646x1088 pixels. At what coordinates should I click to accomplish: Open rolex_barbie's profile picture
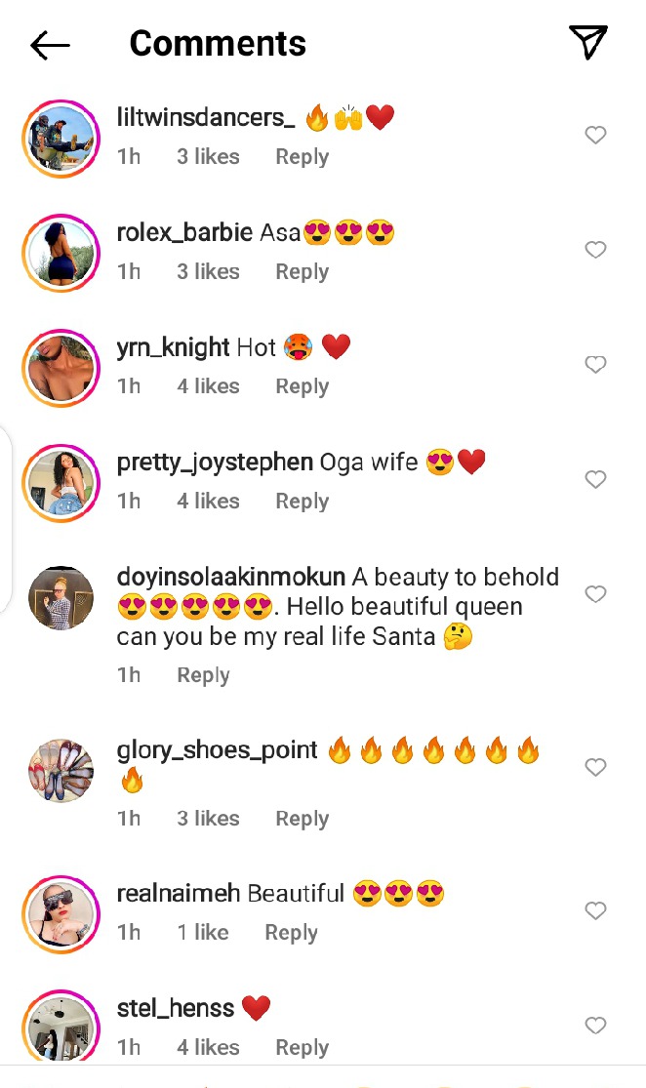coord(61,252)
